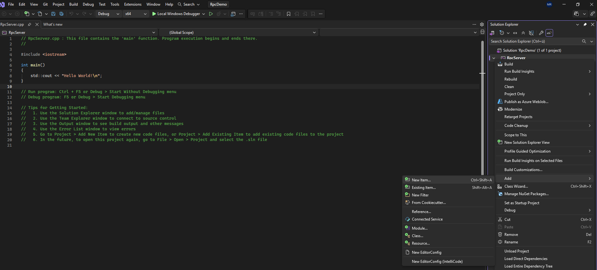
Task: Open Solution Explorer window options dropdown
Action: [578, 24]
